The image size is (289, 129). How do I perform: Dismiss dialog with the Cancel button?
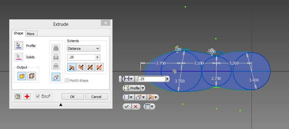pyautogui.click(x=97, y=97)
